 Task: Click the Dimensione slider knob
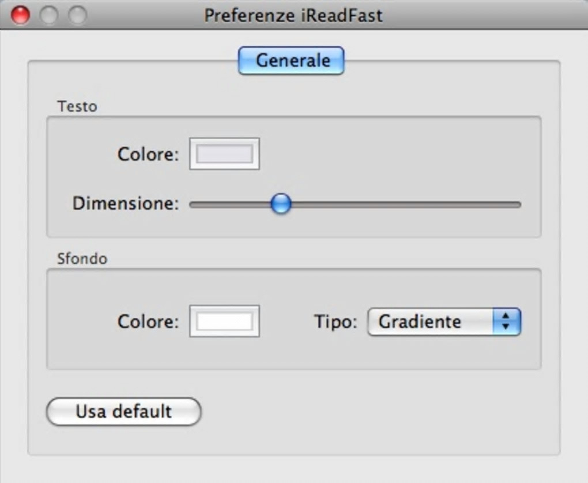point(281,203)
